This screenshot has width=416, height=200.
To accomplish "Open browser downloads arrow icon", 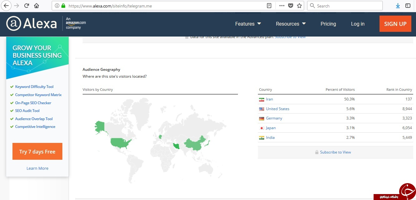I will (x=398, y=6).
